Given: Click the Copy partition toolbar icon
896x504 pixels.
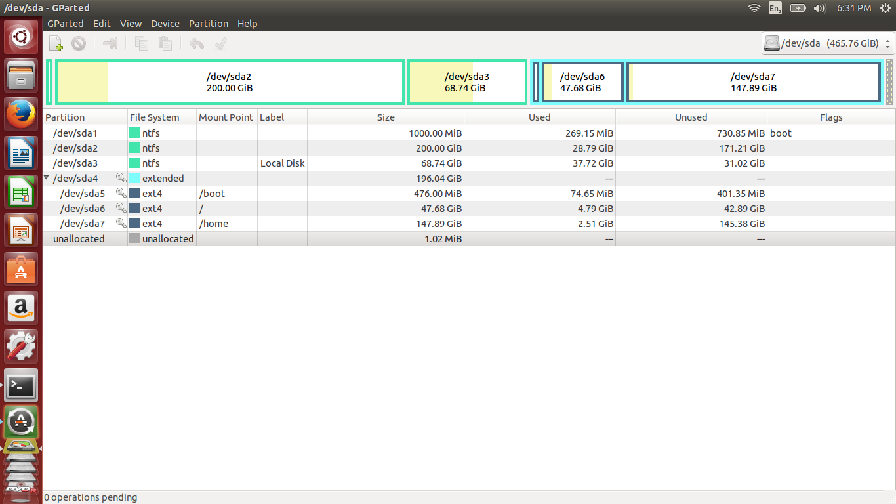Looking at the screenshot, I should [x=142, y=43].
